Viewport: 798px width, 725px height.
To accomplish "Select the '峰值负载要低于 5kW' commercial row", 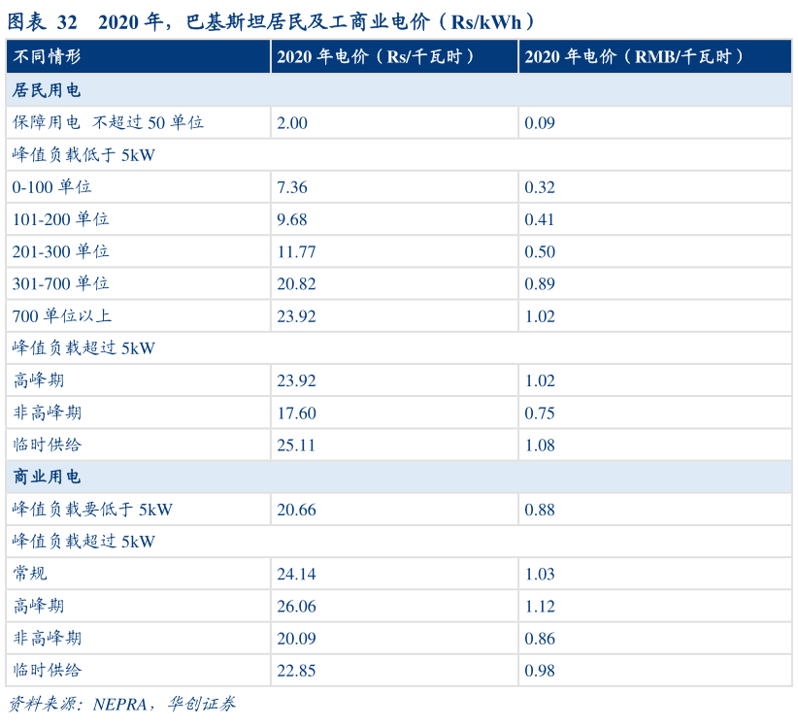I will coord(92,509).
